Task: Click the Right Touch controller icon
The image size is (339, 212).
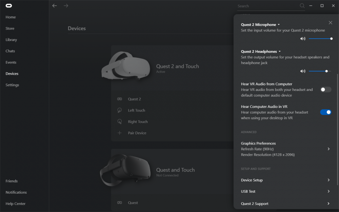Action: pos(120,121)
